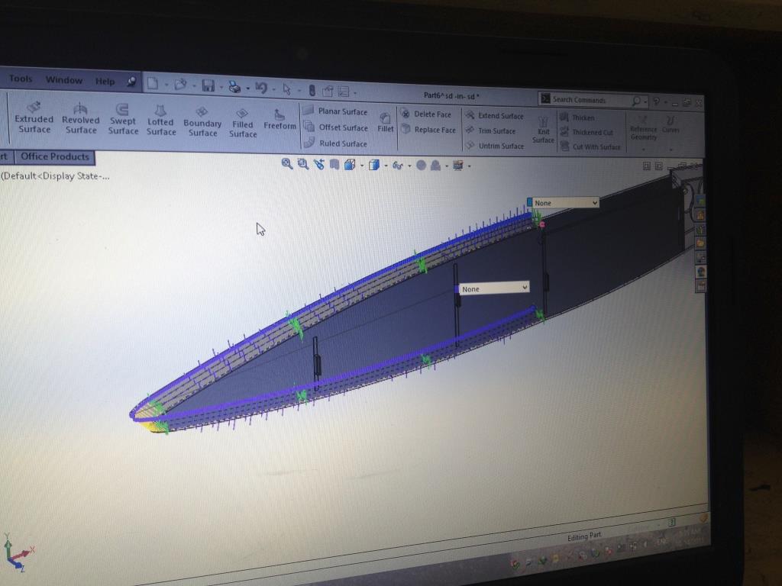This screenshot has height=586, width=782.
Task: Open the Filled Surface tool
Action: [243, 123]
